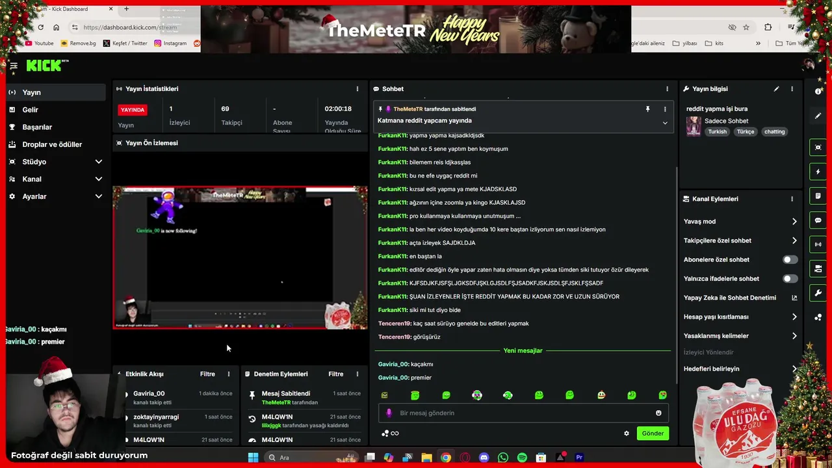Open the profile avatar at top right
The width and height of the screenshot is (832, 468).
(x=809, y=65)
